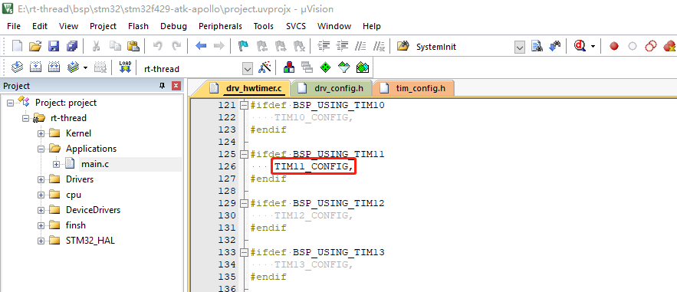Close the Project panel

(x=176, y=86)
